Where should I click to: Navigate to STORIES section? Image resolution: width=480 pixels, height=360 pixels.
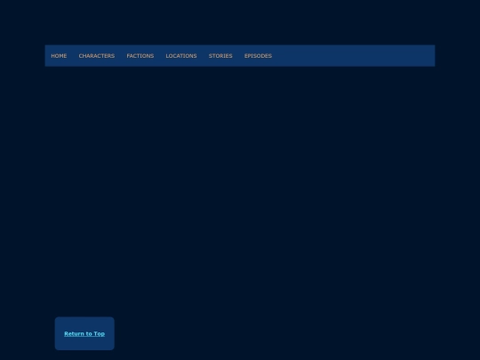tap(220, 56)
